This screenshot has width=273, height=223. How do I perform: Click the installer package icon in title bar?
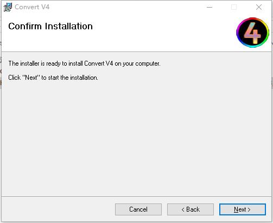coord(8,7)
